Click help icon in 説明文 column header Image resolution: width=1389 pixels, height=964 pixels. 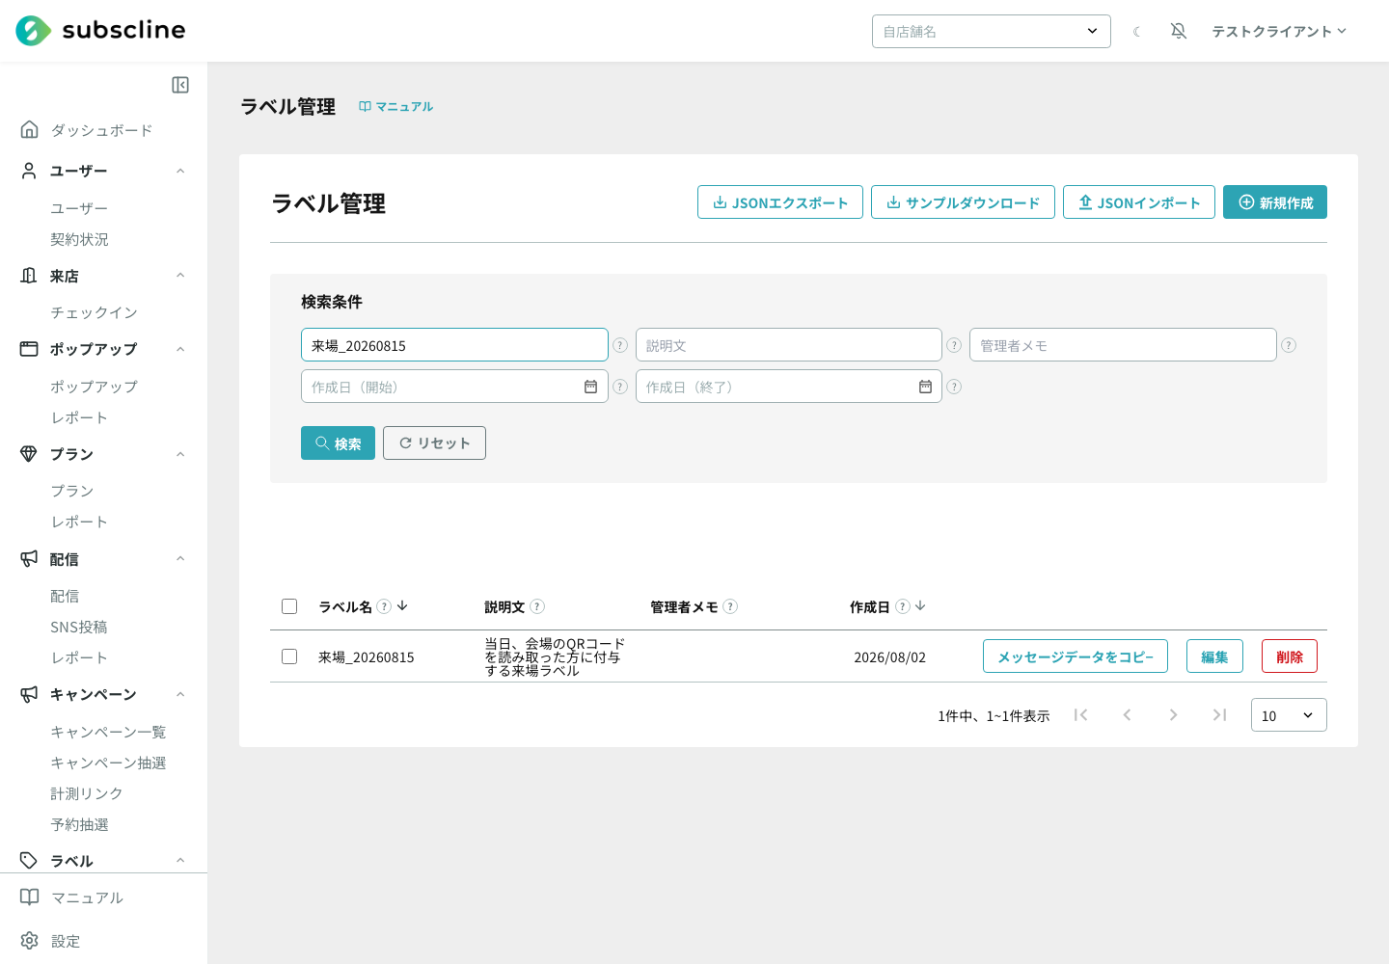tap(537, 606)
